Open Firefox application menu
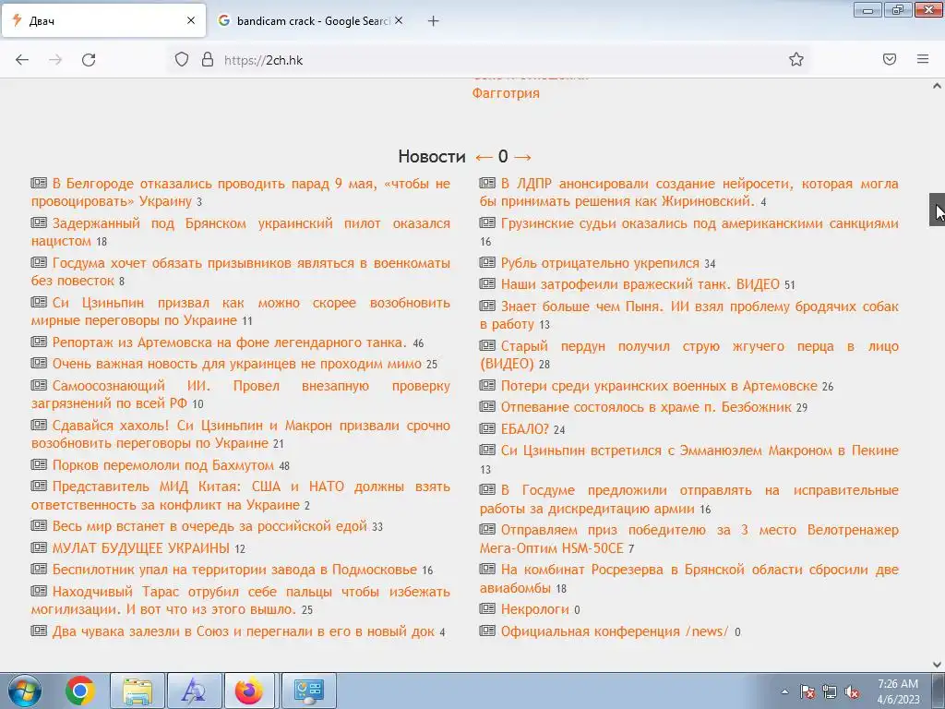Image resolution: width=945 pixels, height=709 pixels. click(923, 59)
